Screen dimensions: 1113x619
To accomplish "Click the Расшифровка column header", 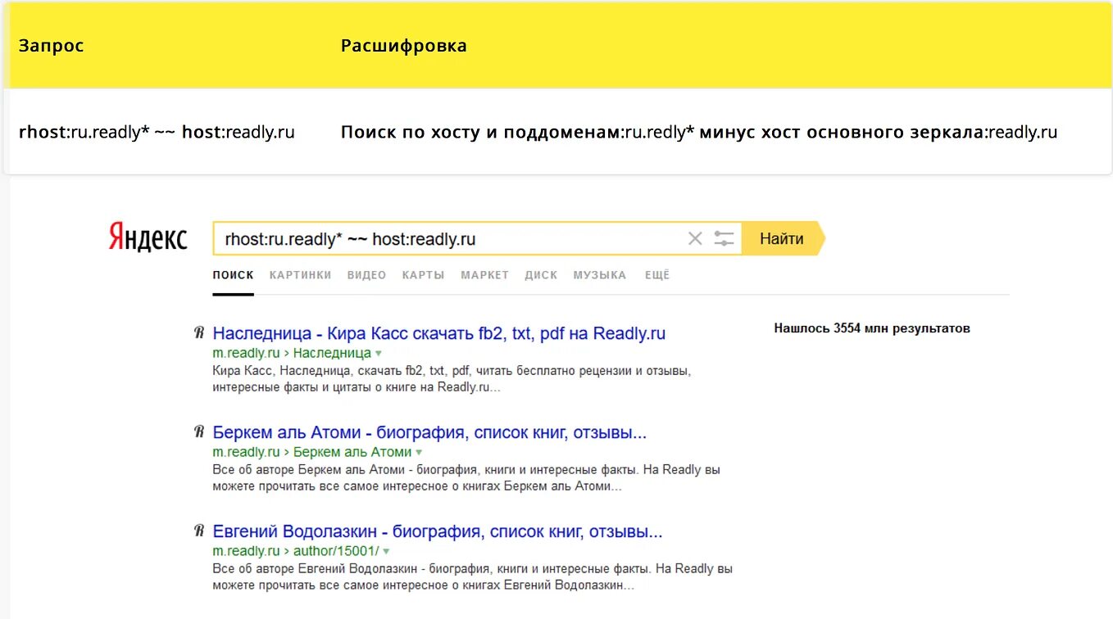I will click(x=404, y=46).
